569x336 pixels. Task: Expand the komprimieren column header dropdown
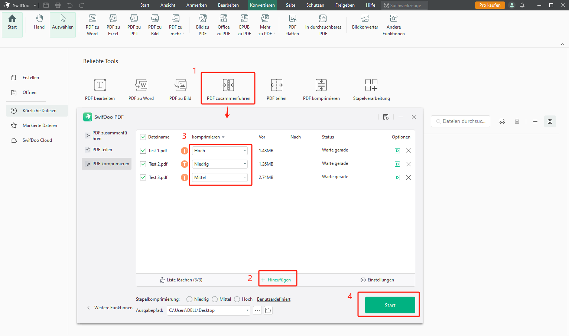[x=223, y=137]
